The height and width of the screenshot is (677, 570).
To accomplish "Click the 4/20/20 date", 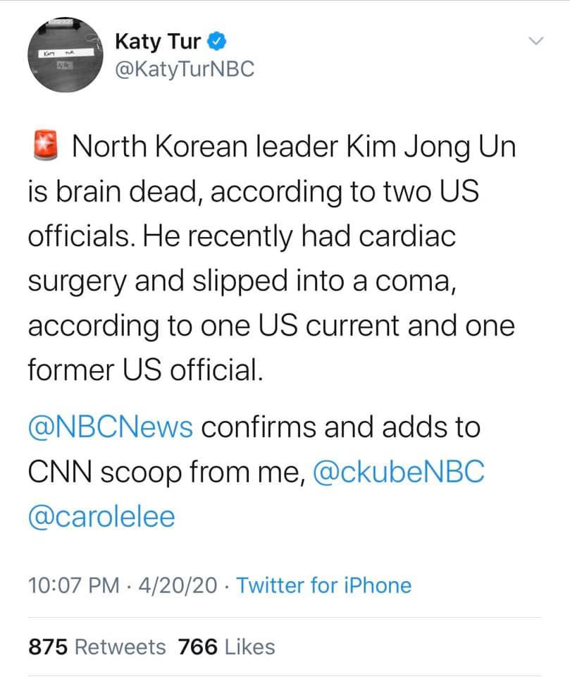I will (x=178, y=586).
